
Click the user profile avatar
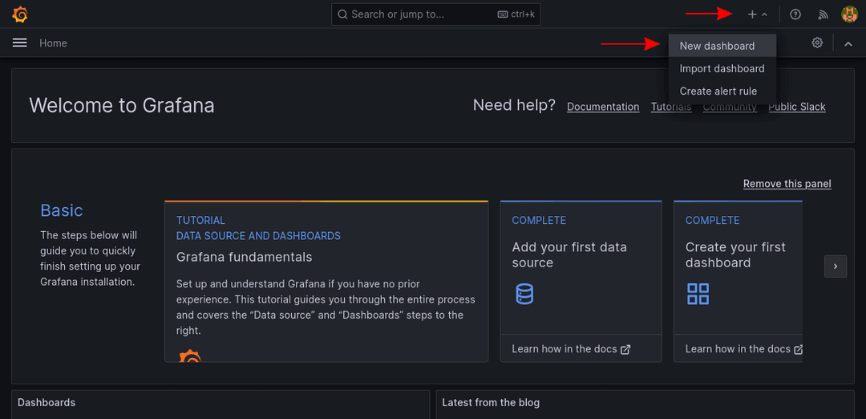click(x=849, y=14)
